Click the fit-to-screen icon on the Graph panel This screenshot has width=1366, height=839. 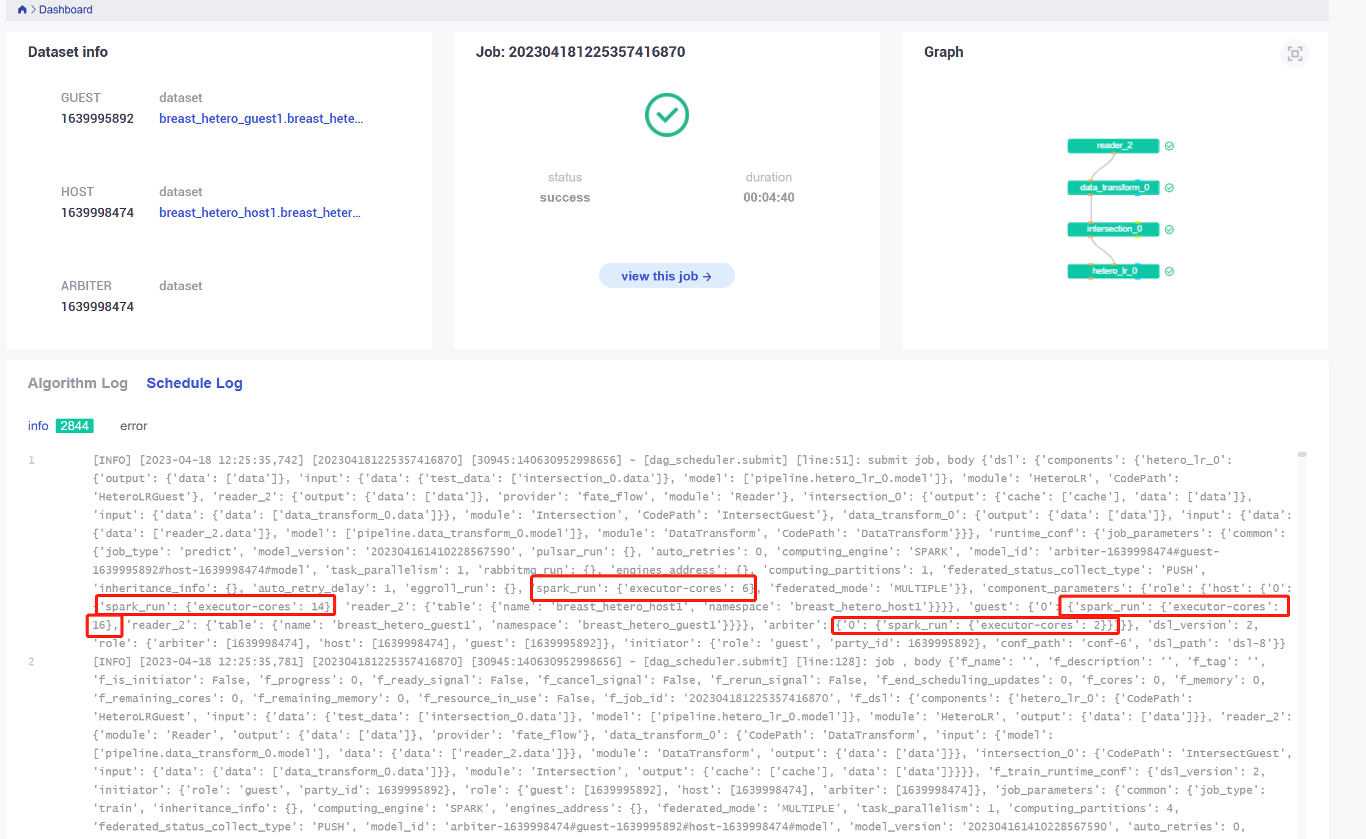click(1294, 54)
